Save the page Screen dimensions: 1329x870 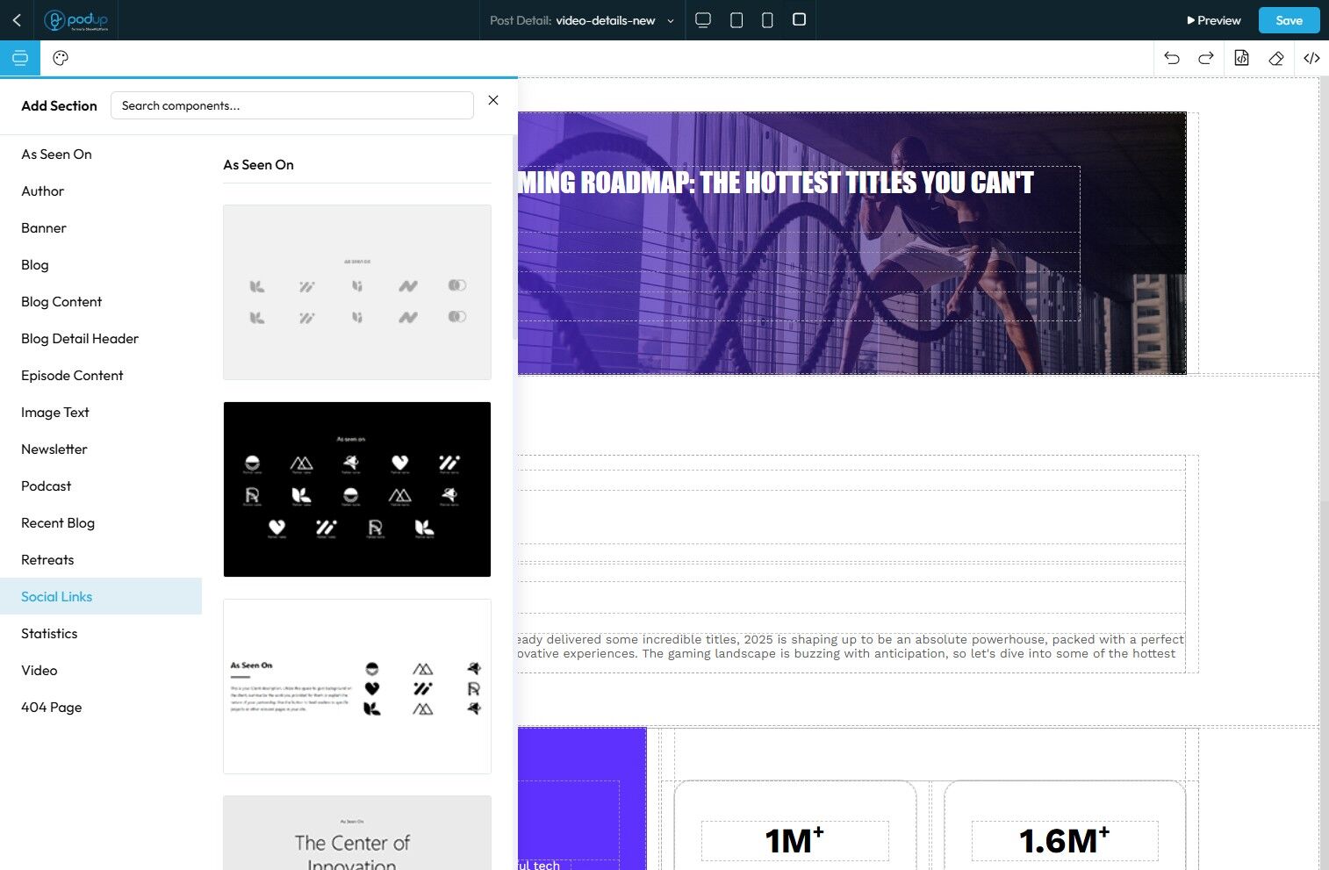pos(1289,20)
